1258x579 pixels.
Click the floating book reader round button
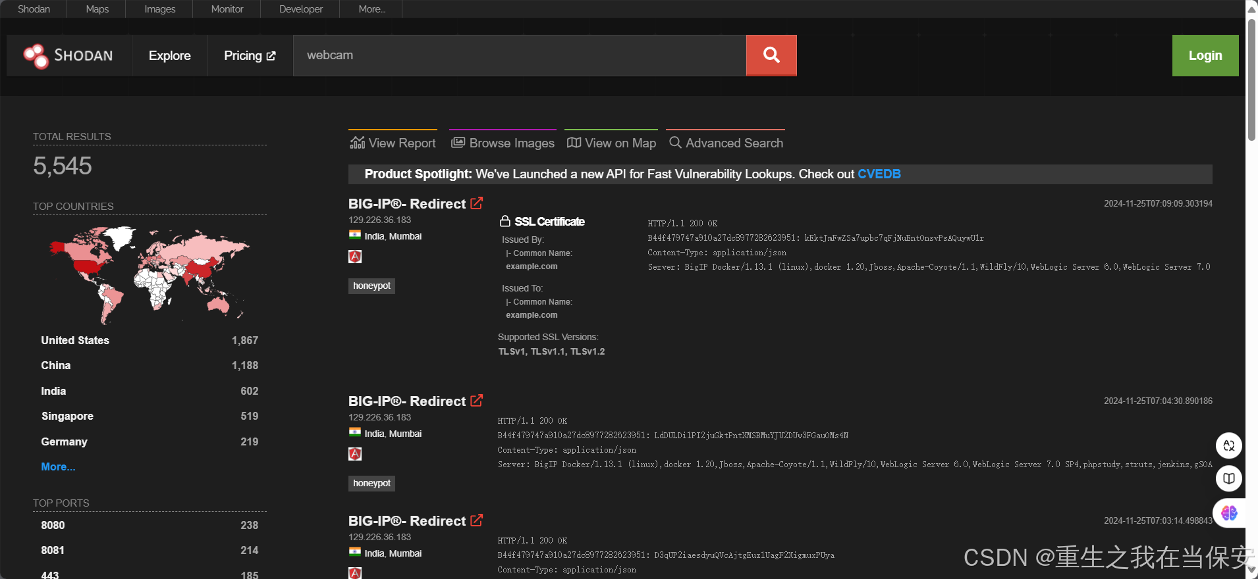[1229, 478]
